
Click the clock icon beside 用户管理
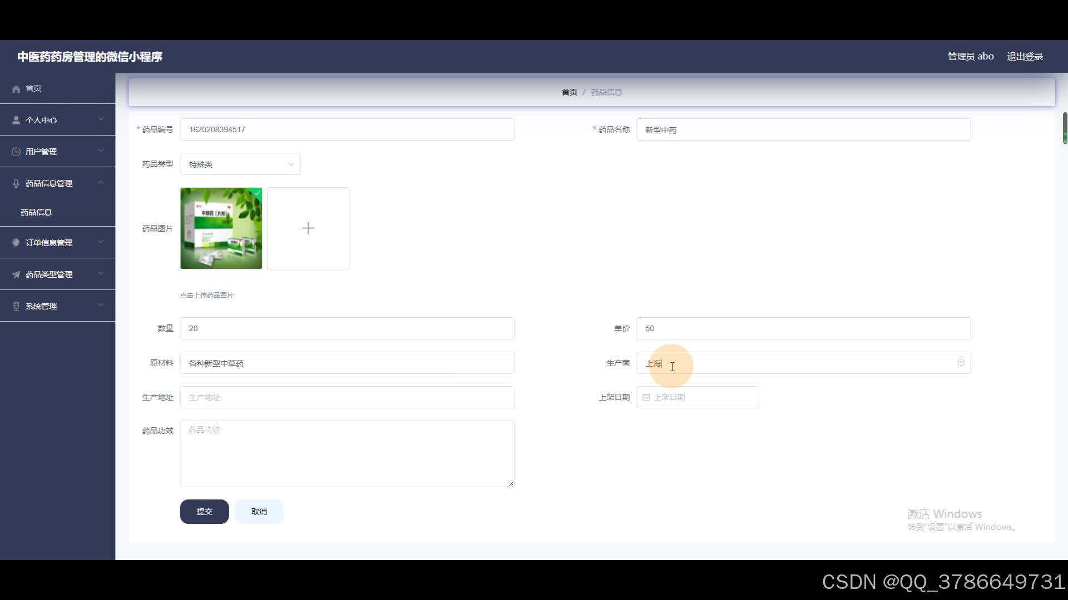[x=16, y=152]
